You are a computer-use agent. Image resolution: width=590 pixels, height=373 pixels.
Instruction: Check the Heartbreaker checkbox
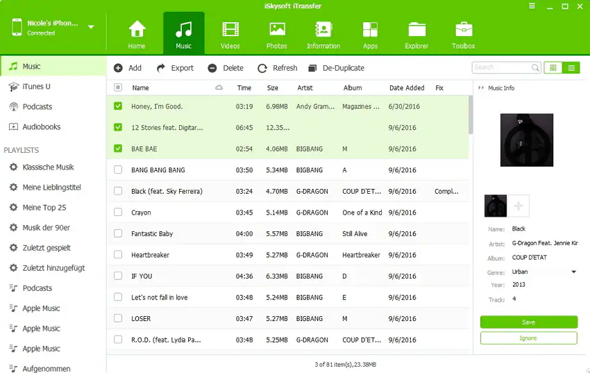[118, 254]
